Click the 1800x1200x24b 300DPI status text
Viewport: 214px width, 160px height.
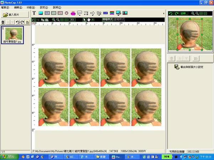point(133,151)
